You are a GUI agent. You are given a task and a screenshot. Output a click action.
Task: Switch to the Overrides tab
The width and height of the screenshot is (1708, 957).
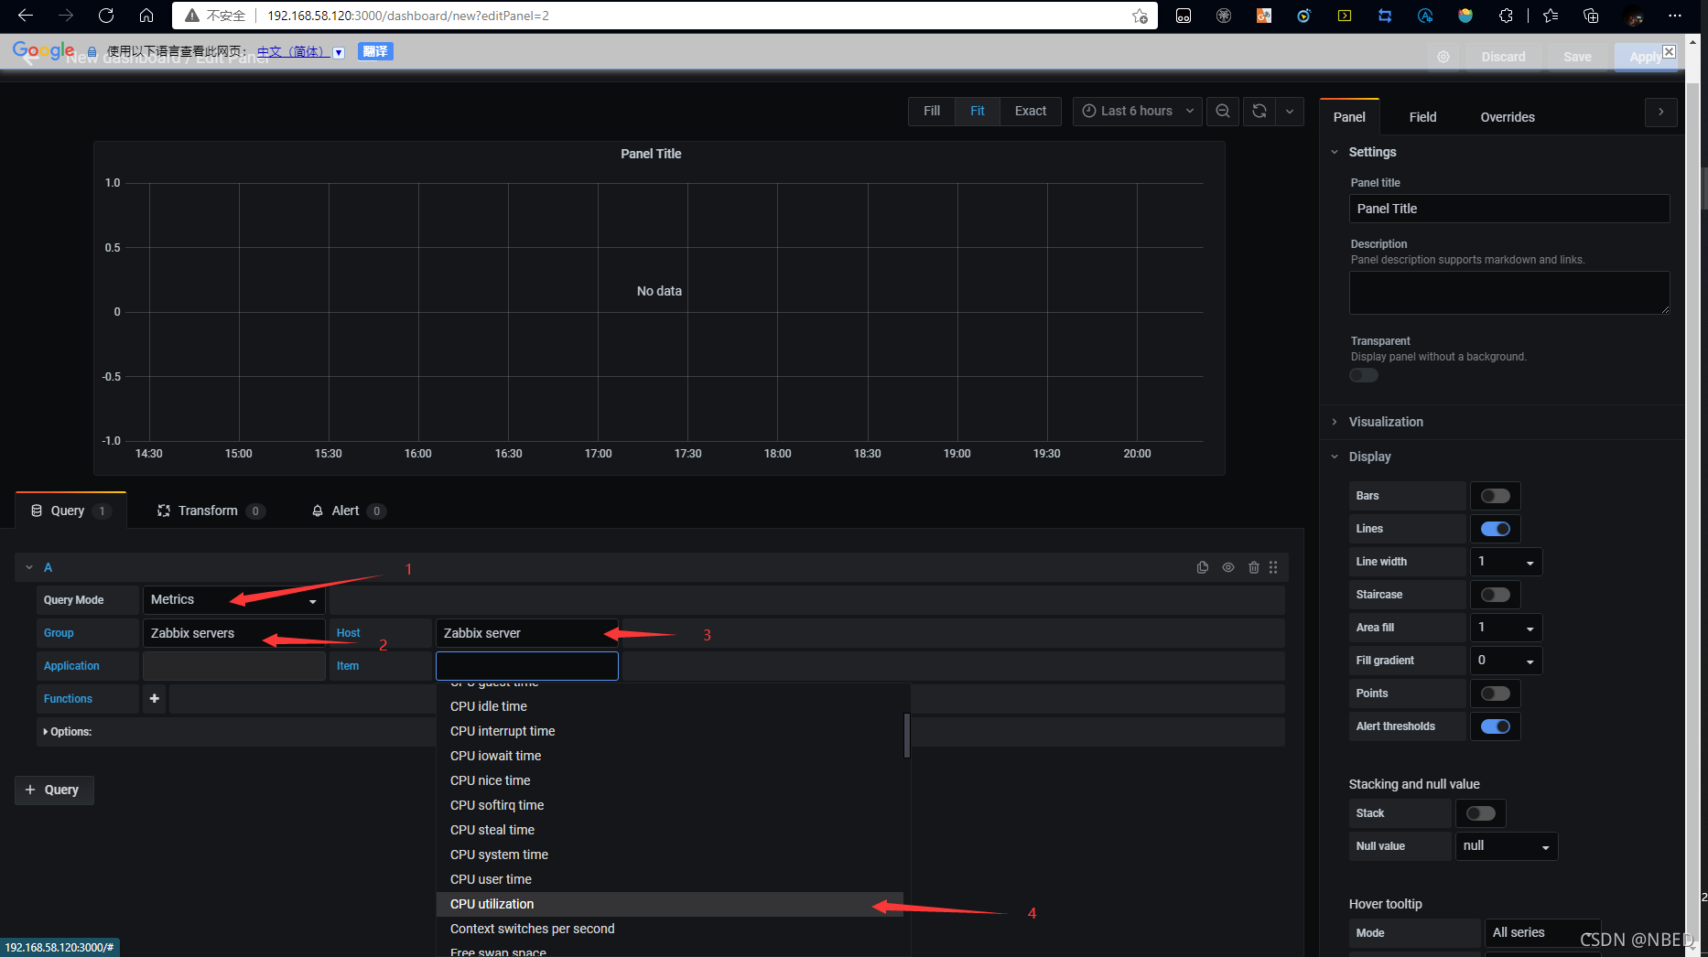coord(1508,117)
